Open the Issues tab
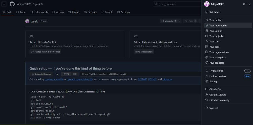Screen dimensions: 253x125 tap(21, 12)
